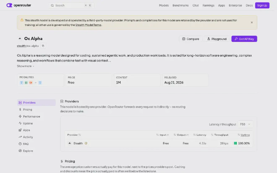This screenshot has height=173, width=277.
Task: Click the image input modality icon
Action: point(26,83)
